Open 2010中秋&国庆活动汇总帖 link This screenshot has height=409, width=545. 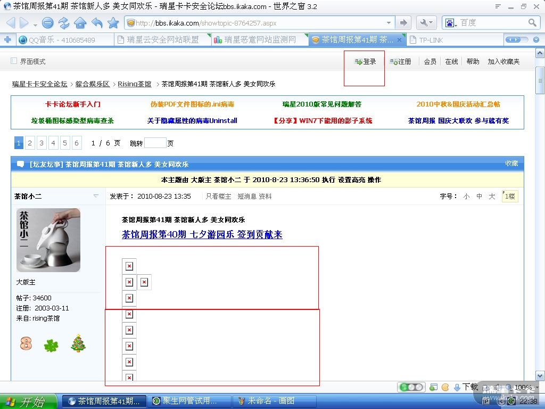(x=458, y=104)
